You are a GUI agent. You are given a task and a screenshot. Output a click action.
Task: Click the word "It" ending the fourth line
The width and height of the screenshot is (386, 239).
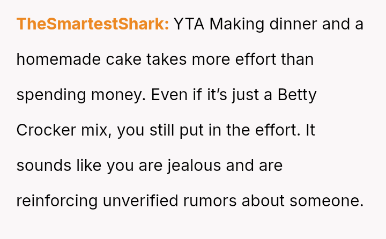point(310,130)
